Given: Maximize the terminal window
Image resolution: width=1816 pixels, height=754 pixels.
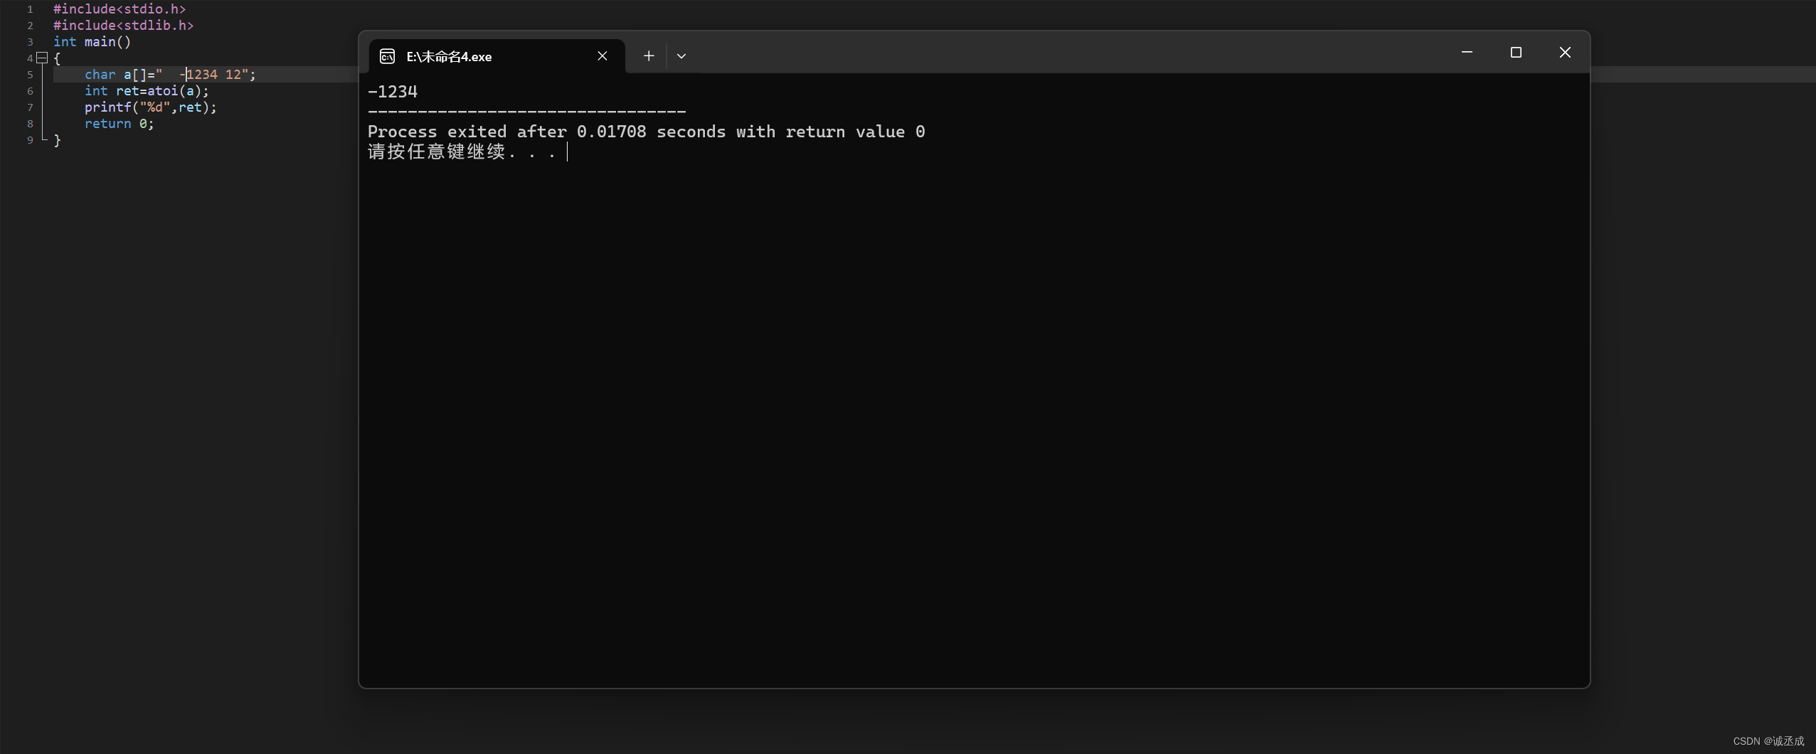Looking at the screenshot, I should 1515,52.
